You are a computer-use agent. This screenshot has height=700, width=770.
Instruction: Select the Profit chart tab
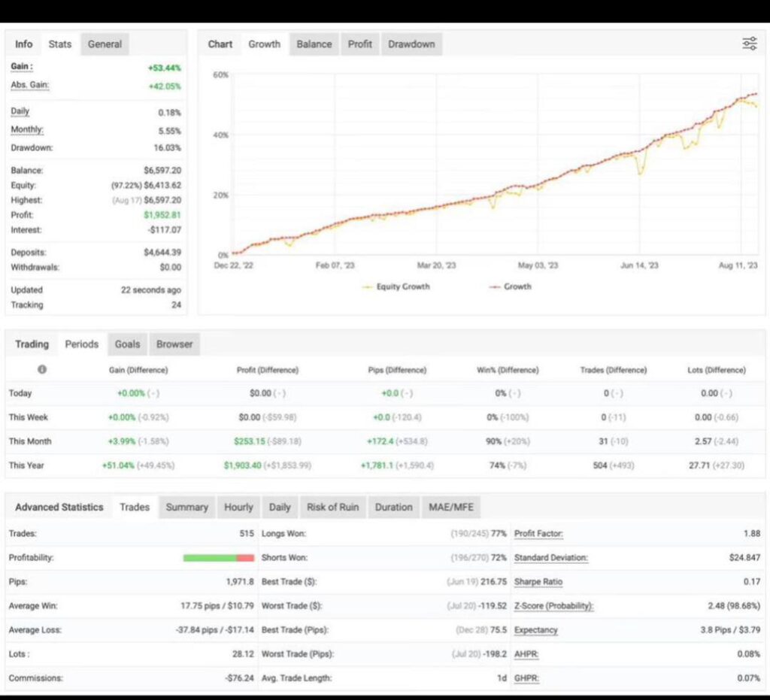coord(359,44)
